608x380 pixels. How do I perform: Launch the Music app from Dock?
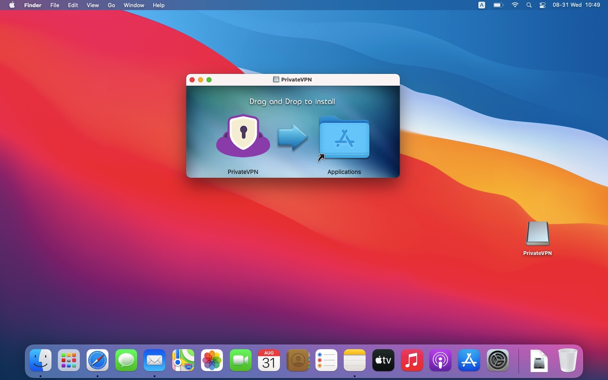point(412,361)
